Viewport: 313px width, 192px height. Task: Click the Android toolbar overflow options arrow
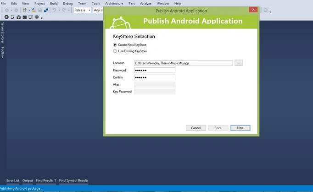point(42,18)
